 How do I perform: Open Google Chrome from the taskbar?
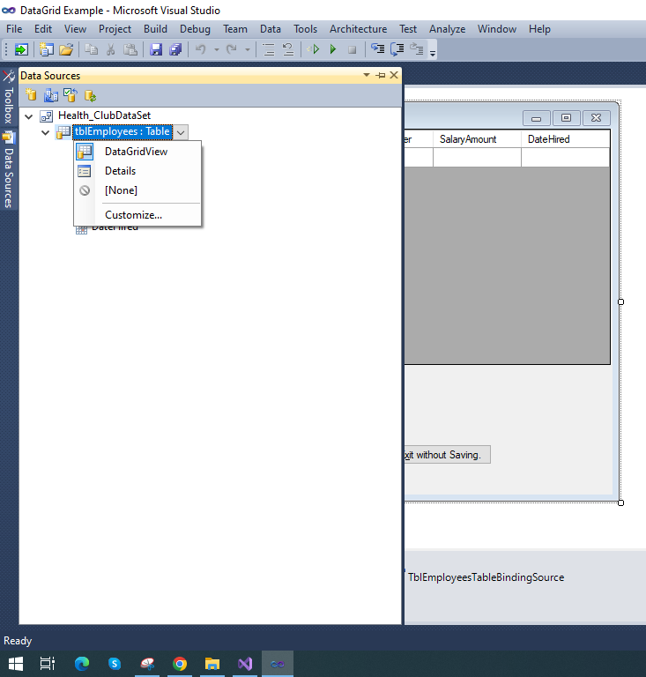(x=180, y=663)
